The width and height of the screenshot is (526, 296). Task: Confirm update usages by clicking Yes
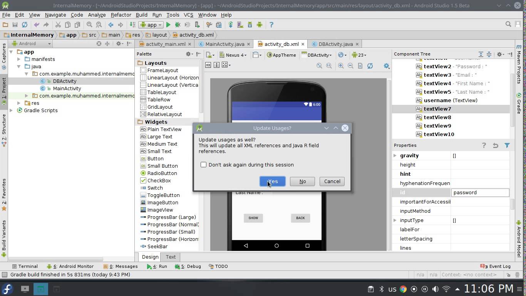[272, 181]
